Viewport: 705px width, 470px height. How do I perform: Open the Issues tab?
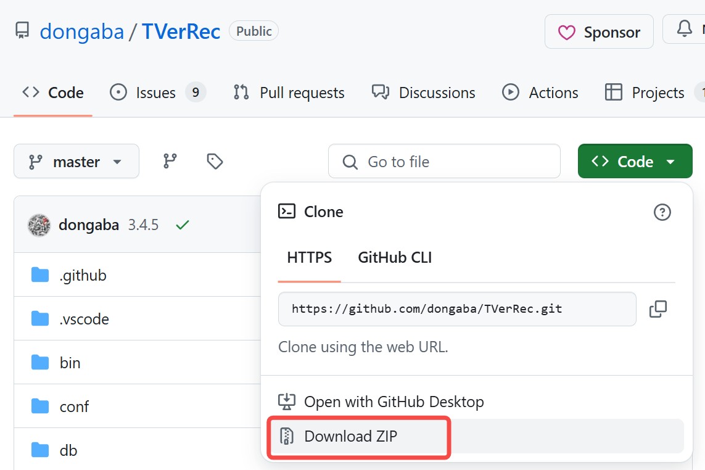point(158,93)
